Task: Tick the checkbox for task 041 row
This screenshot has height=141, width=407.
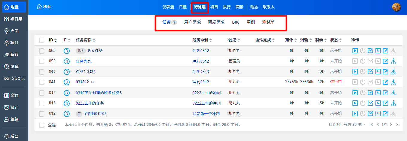Action: (42, 82)
